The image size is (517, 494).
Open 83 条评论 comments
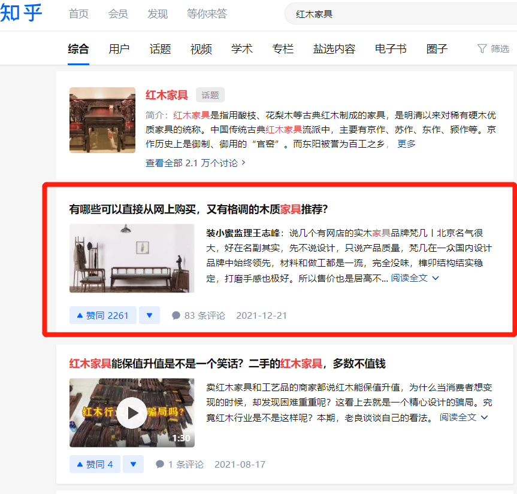click(198, 316)
